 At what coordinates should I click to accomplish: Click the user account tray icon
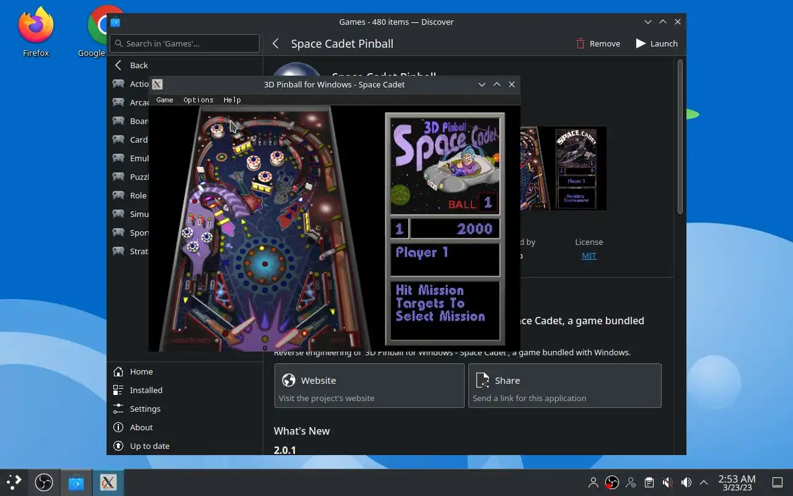click(594, 482)
